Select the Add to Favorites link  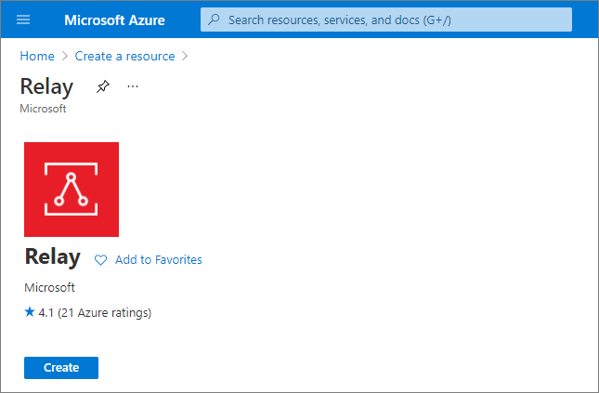point(158,260)
